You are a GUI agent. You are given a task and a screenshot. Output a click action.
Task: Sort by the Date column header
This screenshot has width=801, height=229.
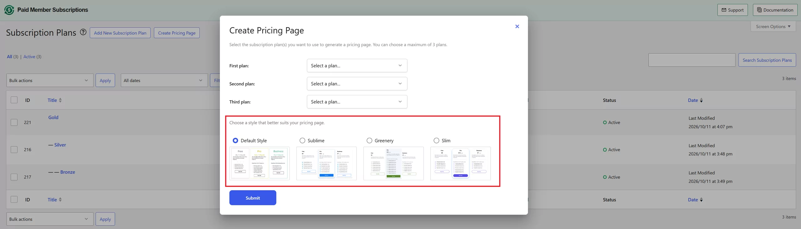pyautogui.click(x=695, y=100)
